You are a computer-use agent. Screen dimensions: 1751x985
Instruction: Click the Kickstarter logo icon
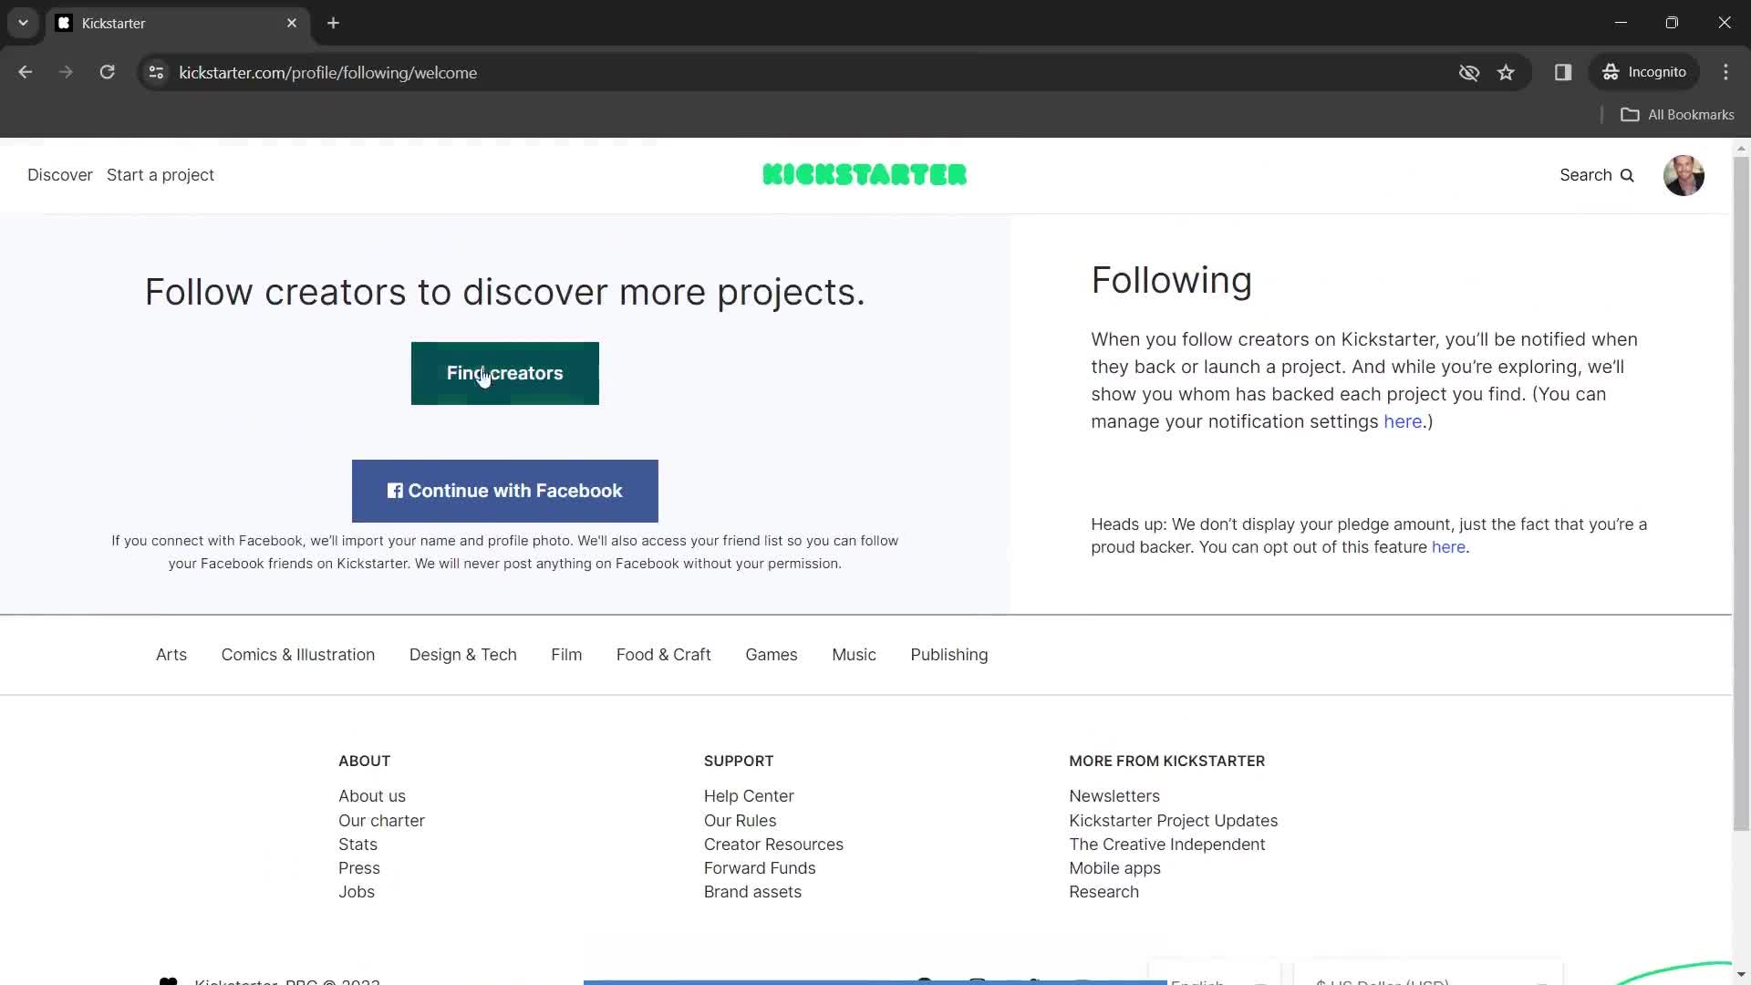[x=864, y=174]
